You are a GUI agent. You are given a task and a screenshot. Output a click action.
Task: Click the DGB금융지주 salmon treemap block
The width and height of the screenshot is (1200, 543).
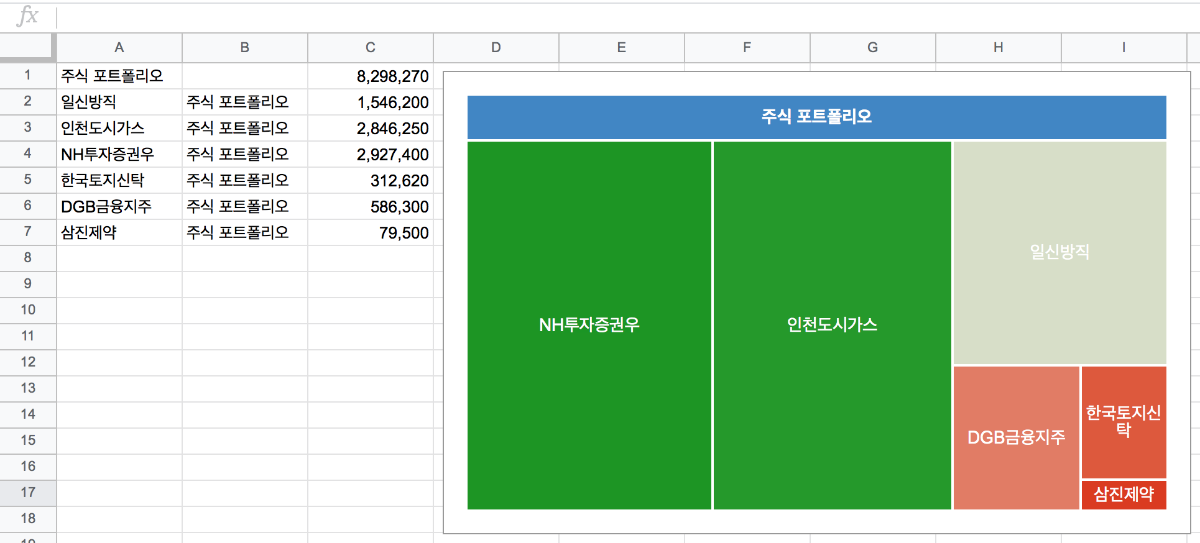(1016, 437)
